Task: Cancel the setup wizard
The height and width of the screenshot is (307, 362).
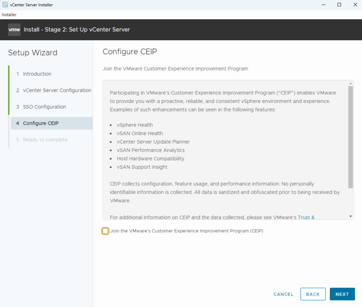Action: (283, 294)
